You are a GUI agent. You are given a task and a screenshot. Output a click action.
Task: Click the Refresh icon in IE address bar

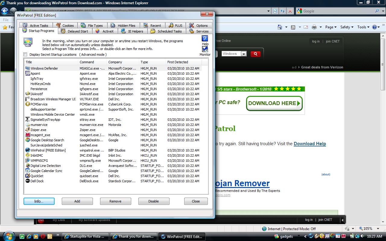283,11
